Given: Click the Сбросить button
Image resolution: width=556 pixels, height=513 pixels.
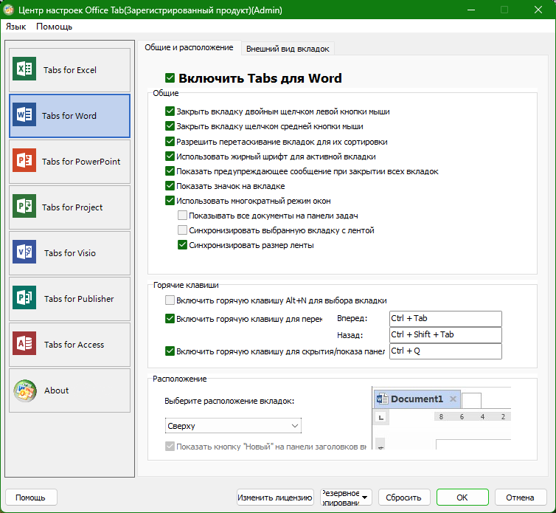Looking at the screenshot, I should (404, 497).
